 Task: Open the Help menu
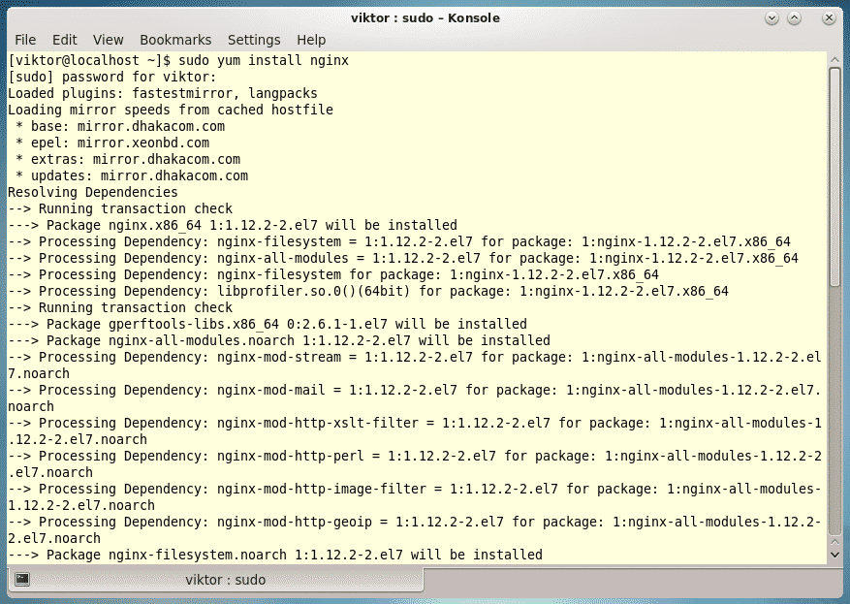311,40
